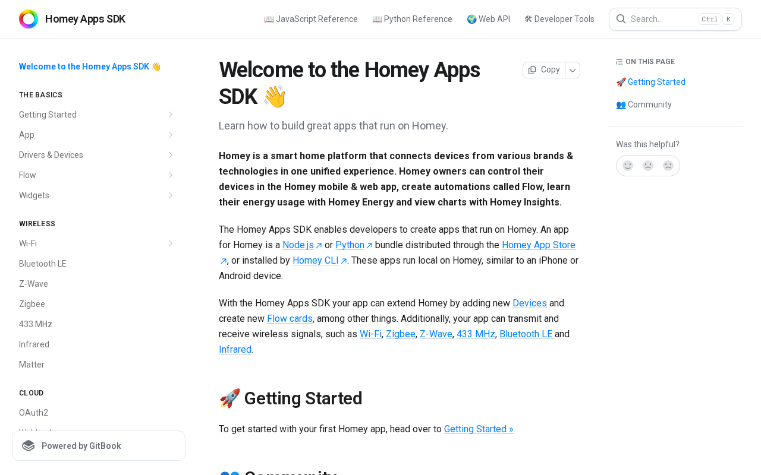Open Matter in the sidebar
The height and width of the screenshot is (475, 761).
point(32,365)
